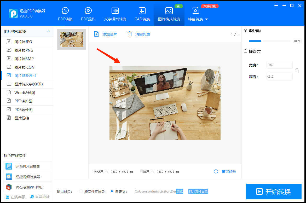Click the 浏览 browse button
Viewport: 306px width, 203px height.
(180, 192)
